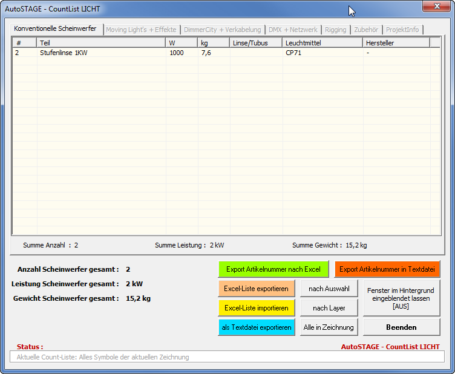The height and width of the screenshot is (374, 455).
Task: Switch to Moving Light's + Effekte tab
Action: point(141,30)
